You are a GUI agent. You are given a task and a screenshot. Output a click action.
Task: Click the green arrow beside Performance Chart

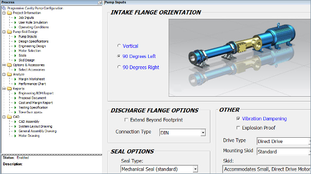(x=15, y=84)
